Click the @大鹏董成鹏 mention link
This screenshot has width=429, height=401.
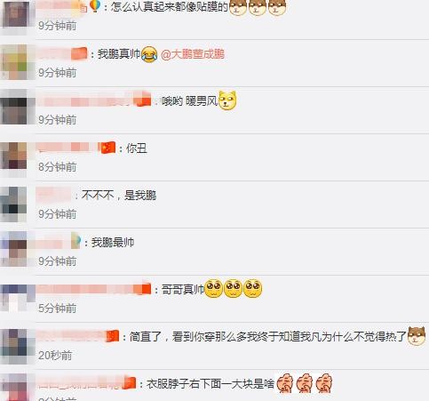click(x=193, y=54)
